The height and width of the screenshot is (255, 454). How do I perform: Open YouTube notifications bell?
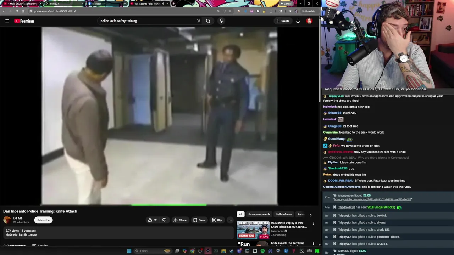[x=298, y=21]
